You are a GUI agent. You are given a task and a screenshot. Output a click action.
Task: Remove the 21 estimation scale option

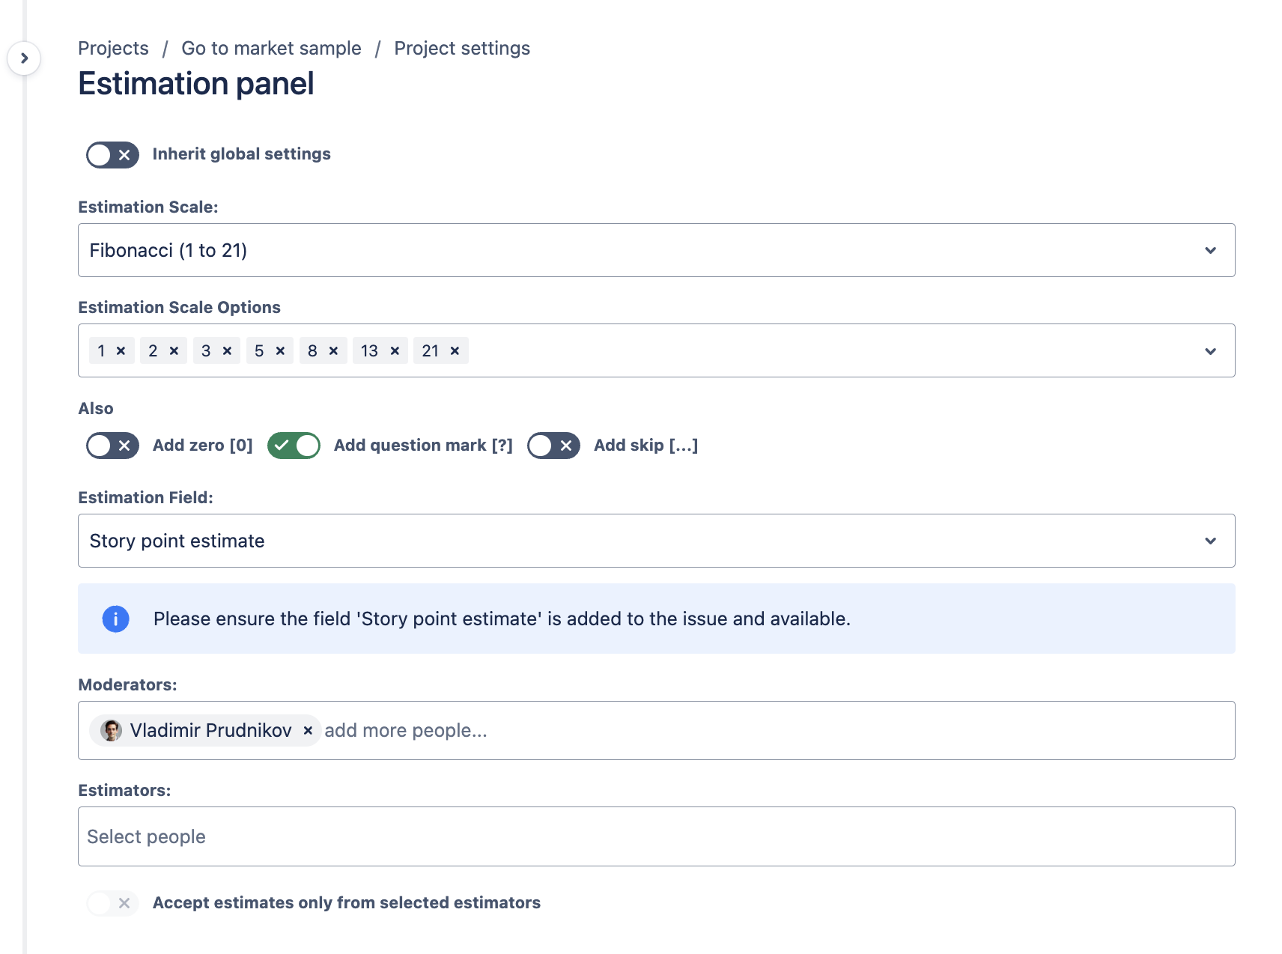455,350
